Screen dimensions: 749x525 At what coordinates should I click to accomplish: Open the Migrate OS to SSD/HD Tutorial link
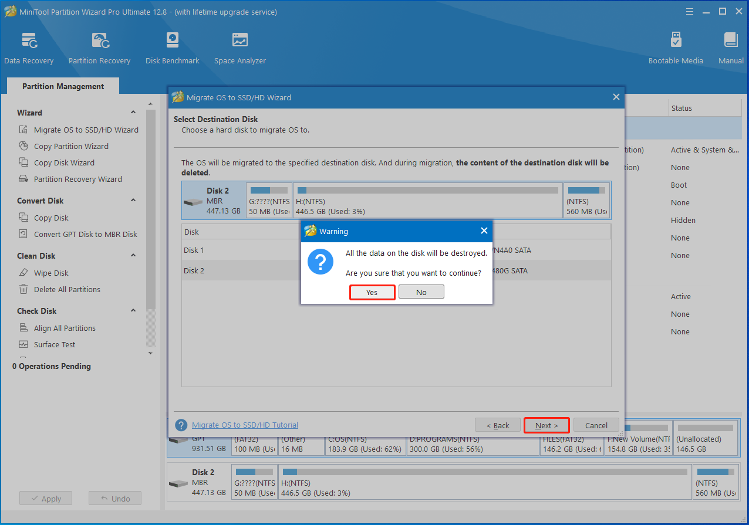click(245, 425)
